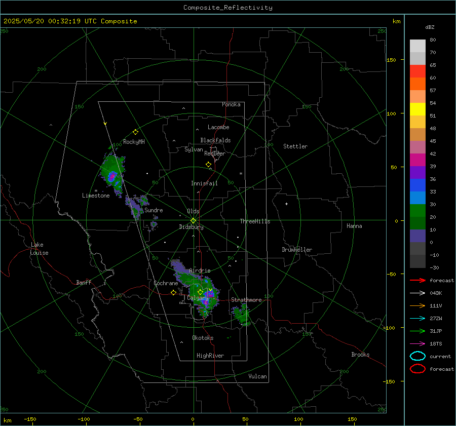Click the green 31JP arrow icon
The height and width of the screenshot is (426, 456).
point(417,331)
